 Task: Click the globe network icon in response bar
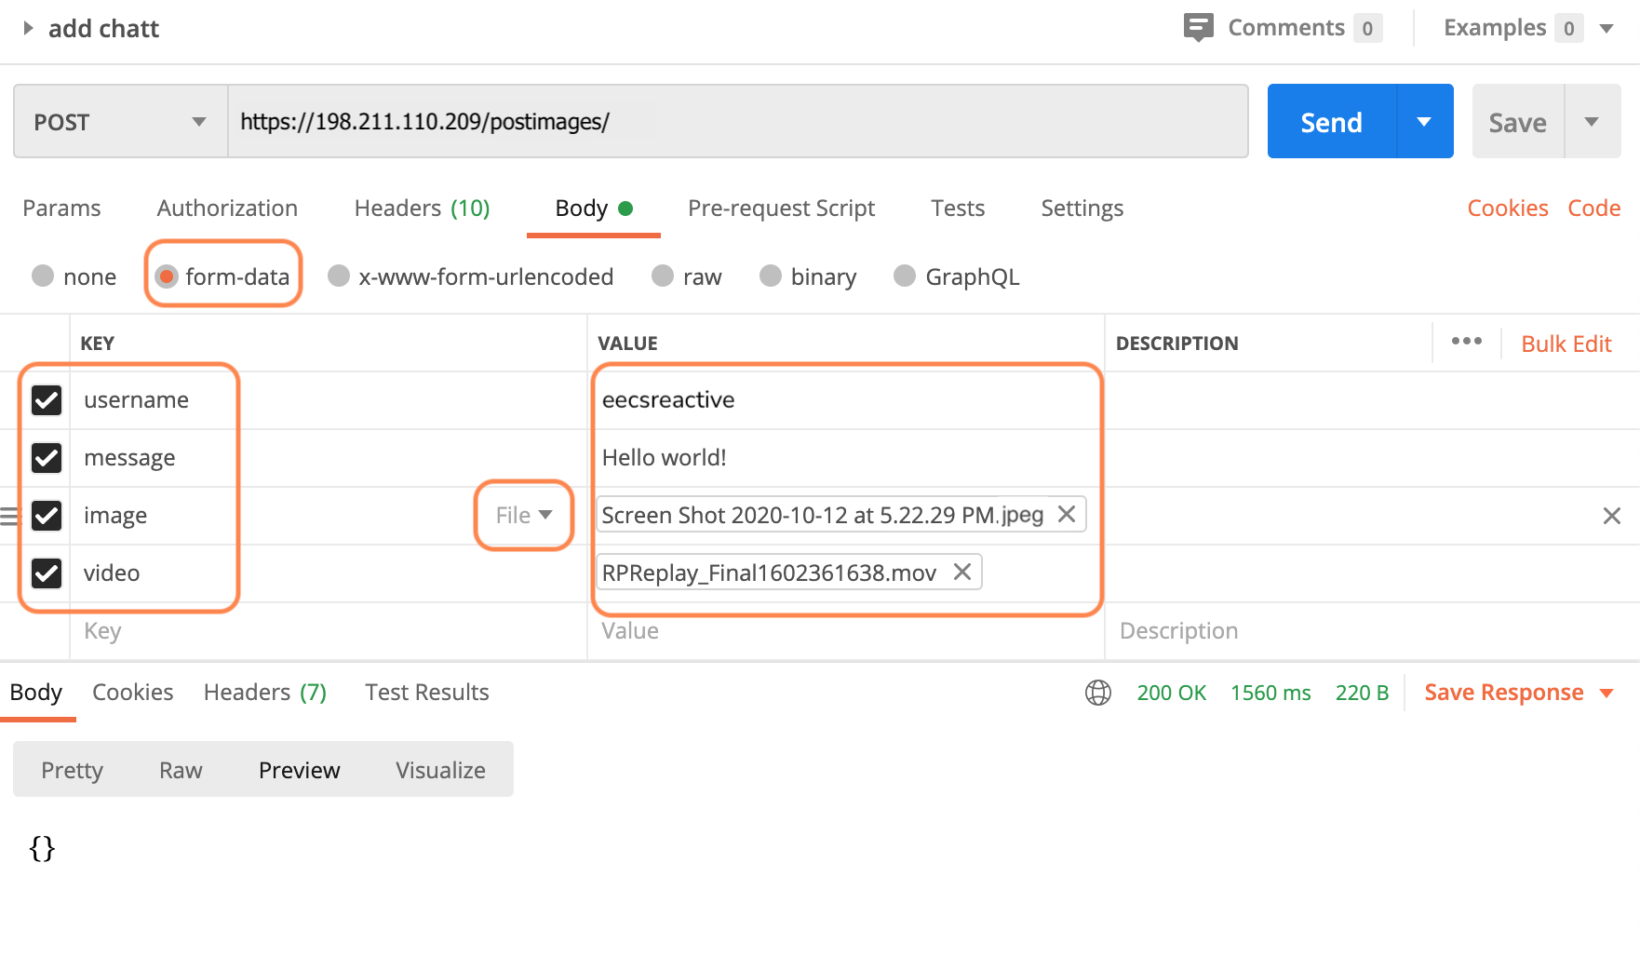(x=1098, y=693)
